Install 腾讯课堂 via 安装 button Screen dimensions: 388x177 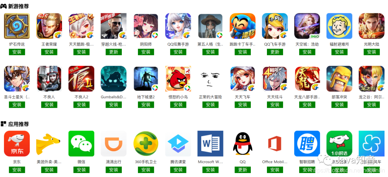(178, 170)
